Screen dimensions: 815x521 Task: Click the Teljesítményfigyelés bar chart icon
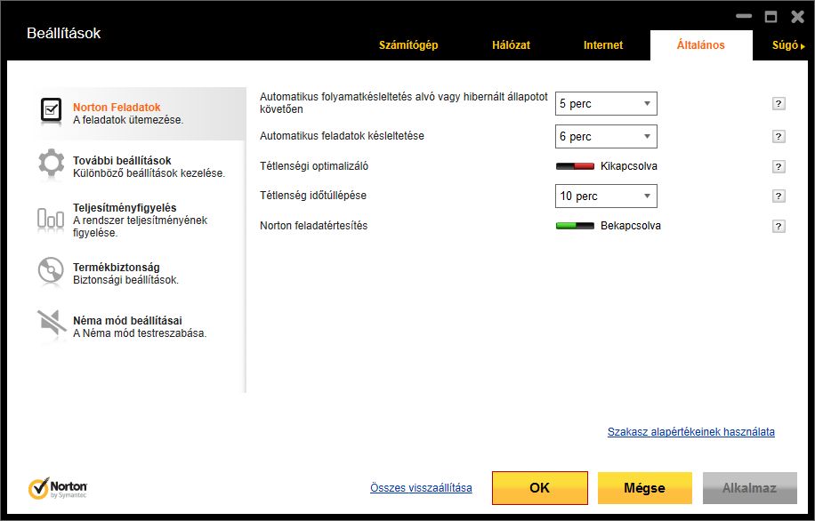(51, 218)
